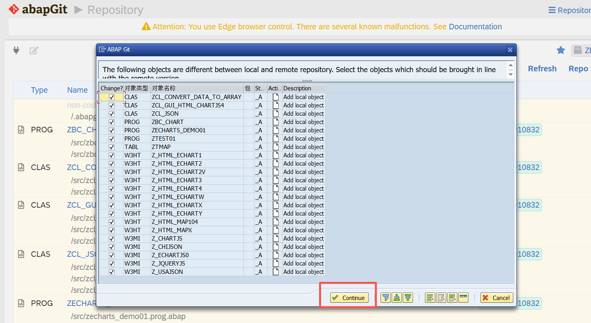Toggle the ZECHARTS_DEMO01 row checkbox
The height and width of the screenshot is (323, 591).
(111, 130)
